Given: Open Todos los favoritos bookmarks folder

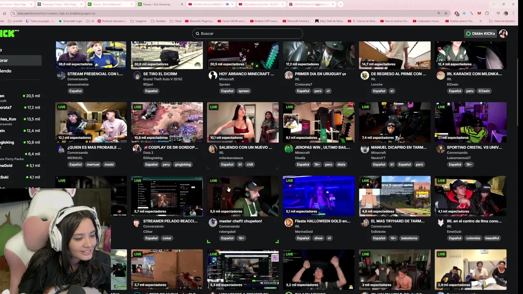Looking at the screenshot, I should click(x=502, y=21).
